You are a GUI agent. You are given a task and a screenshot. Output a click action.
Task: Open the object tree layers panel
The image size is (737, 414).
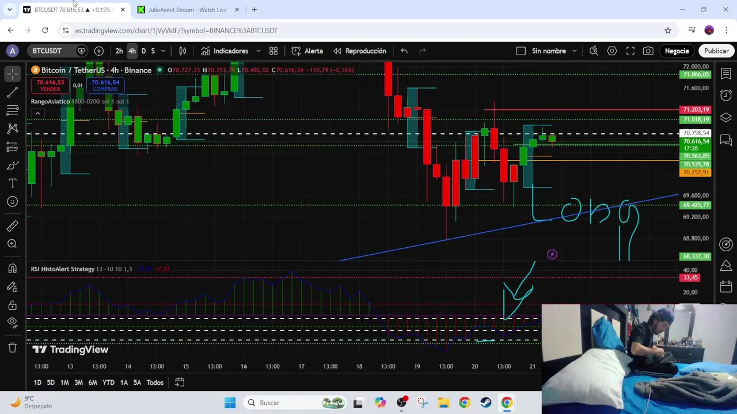(x=726, y=117)
